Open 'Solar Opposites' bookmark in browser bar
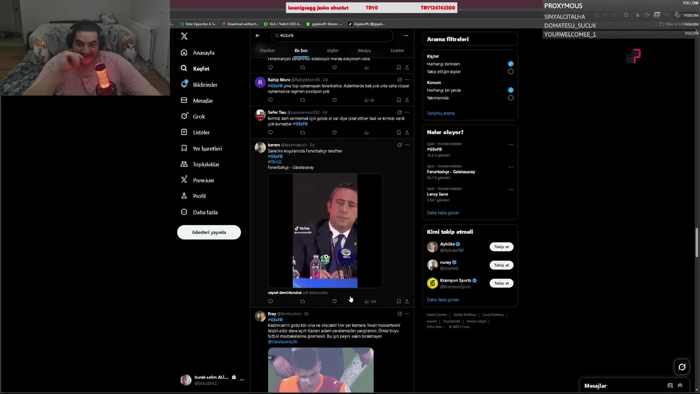This screenshot has width=700, height=394. point(198,24)
